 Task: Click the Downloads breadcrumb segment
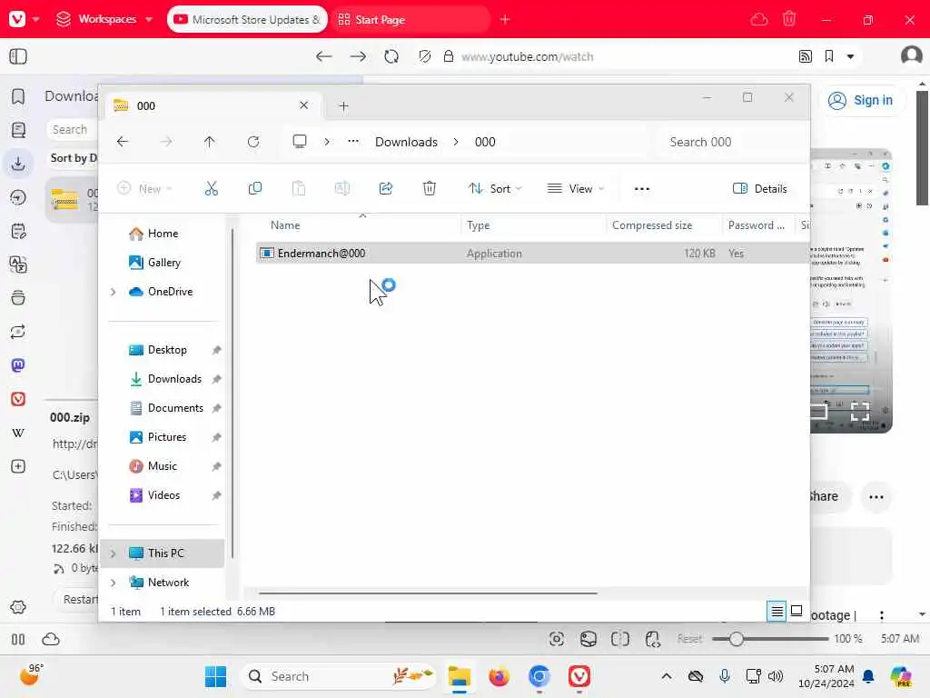point(406,142)
